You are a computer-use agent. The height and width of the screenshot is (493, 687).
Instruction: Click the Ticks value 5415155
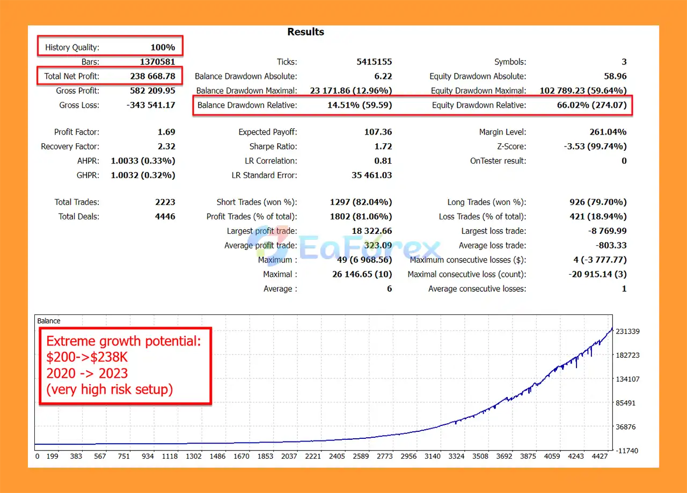click(374, 62)
